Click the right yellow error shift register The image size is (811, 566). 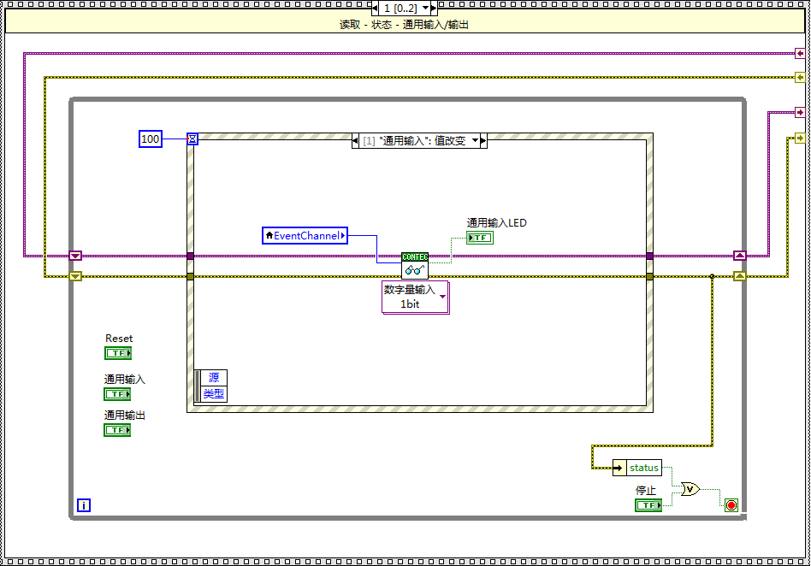pos(740,276)
